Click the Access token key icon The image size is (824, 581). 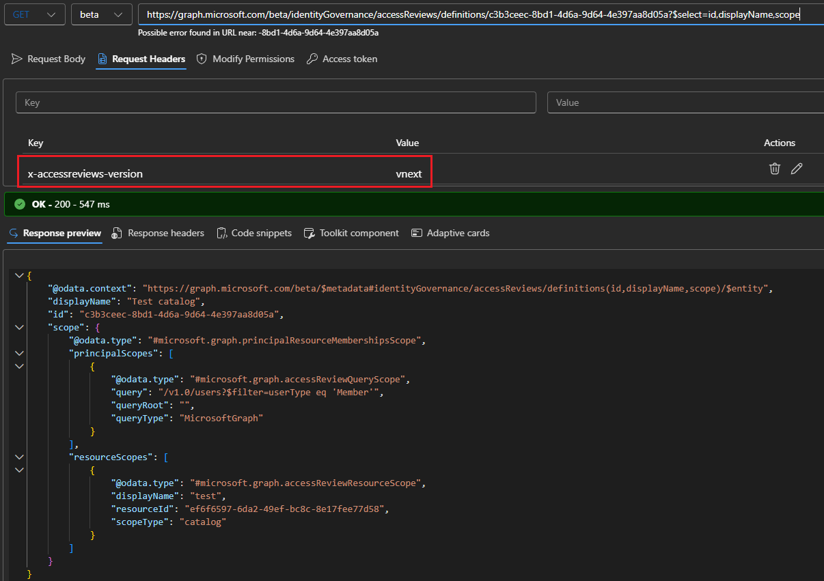coord(312,59)
